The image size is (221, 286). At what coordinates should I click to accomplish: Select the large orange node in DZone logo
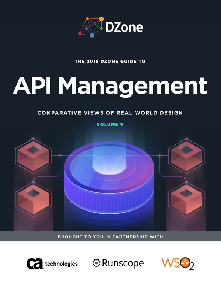click(x=101, y=18)
